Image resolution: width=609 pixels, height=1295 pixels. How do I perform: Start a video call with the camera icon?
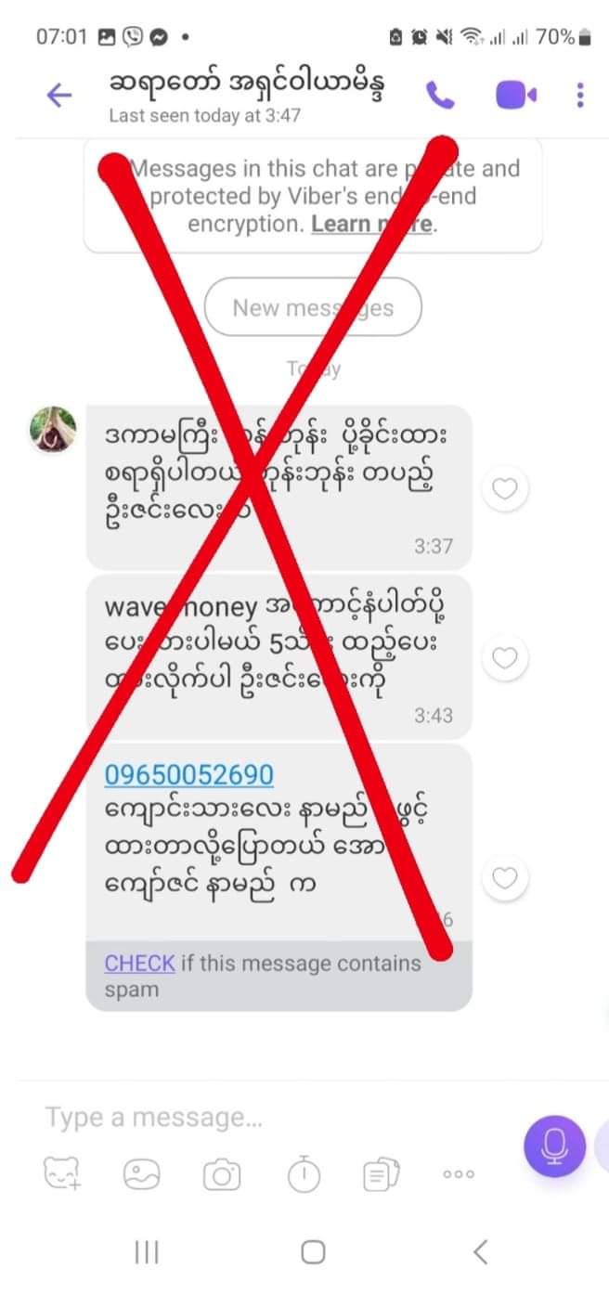tap(516, 95)
